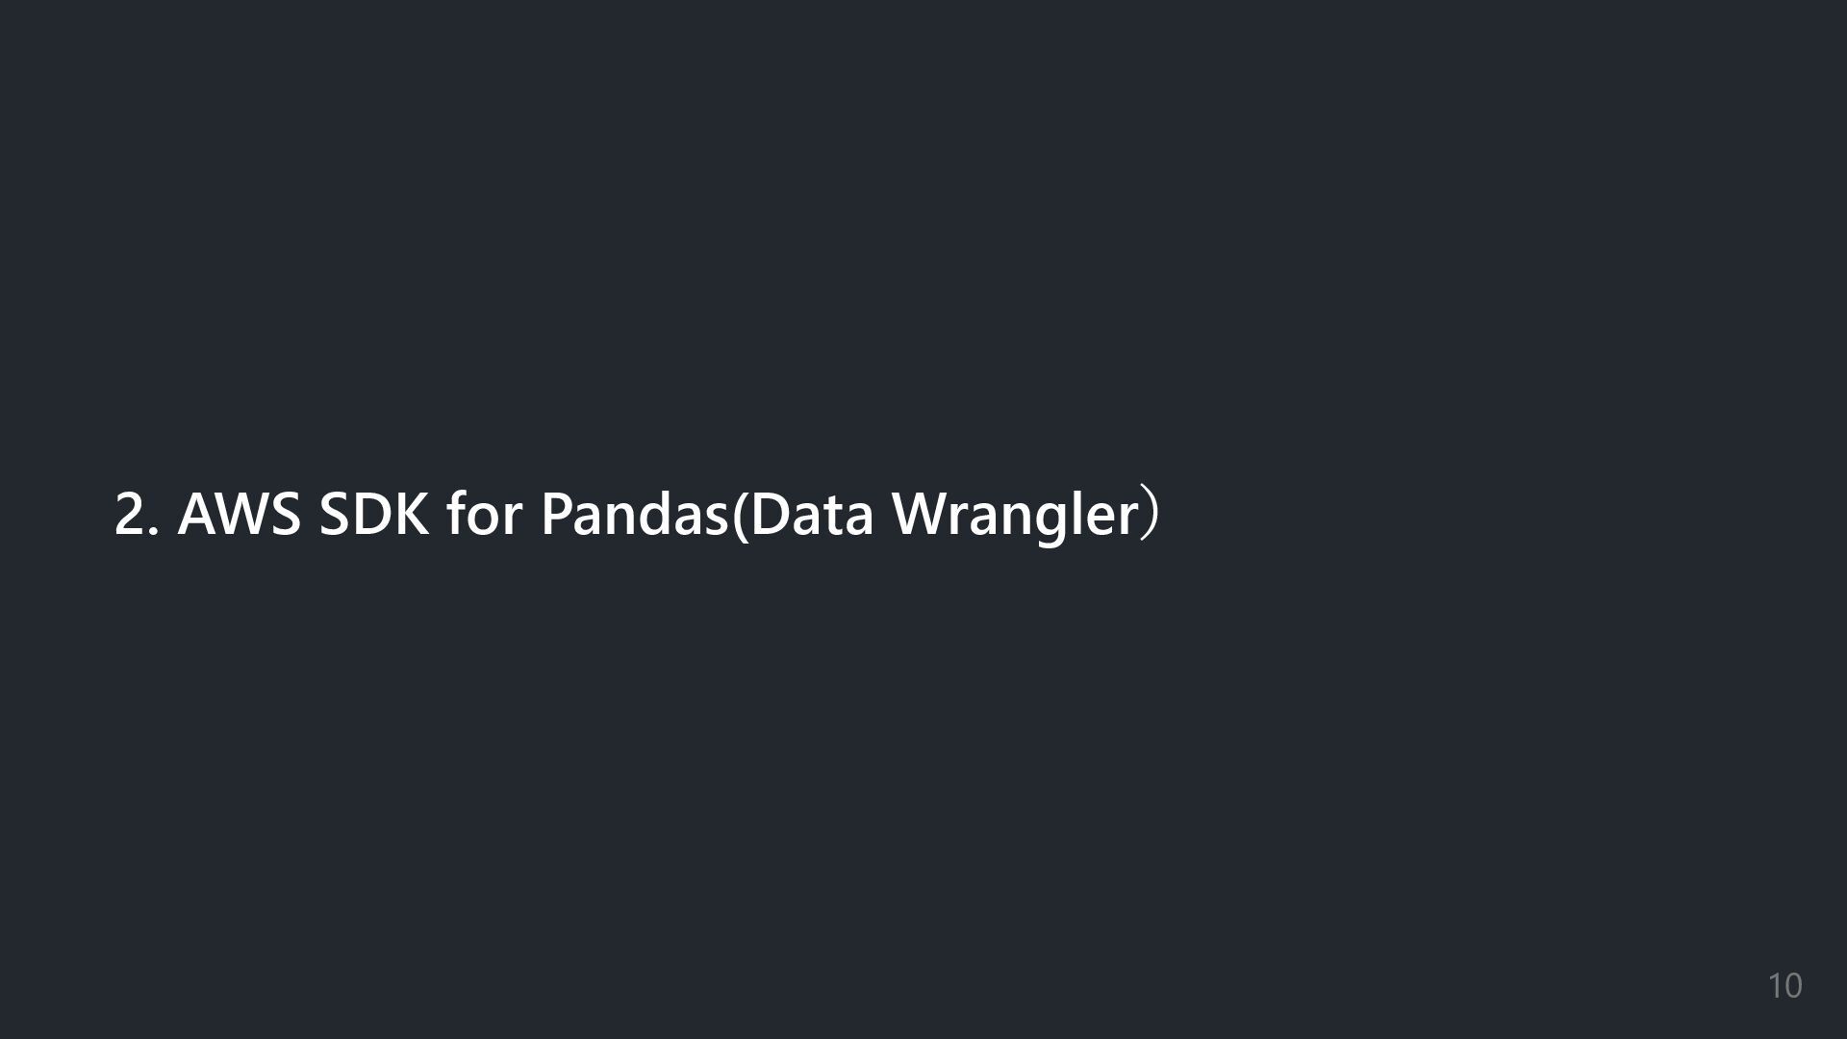Click the opening parenthesis before Data
This screenshot has height=1039, width=1847.
tap(741, 517)
